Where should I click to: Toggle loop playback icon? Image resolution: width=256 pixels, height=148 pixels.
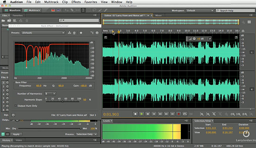[x=185, y=114]
